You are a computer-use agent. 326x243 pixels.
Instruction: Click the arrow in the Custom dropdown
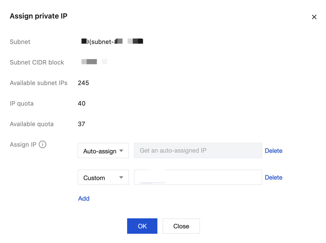pos(121,177)
